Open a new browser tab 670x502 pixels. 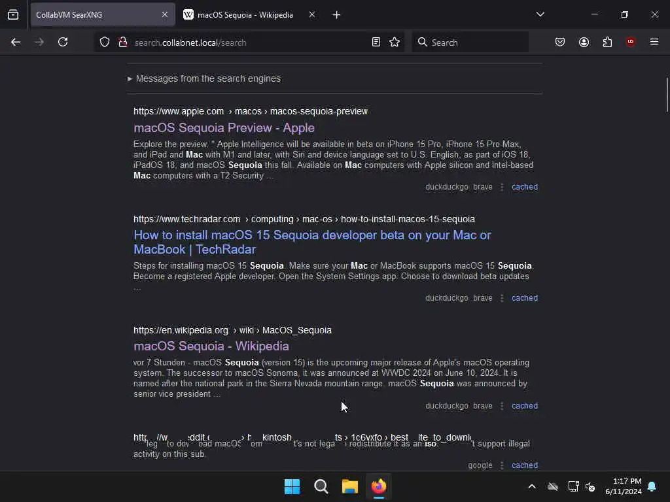point(336,15)
